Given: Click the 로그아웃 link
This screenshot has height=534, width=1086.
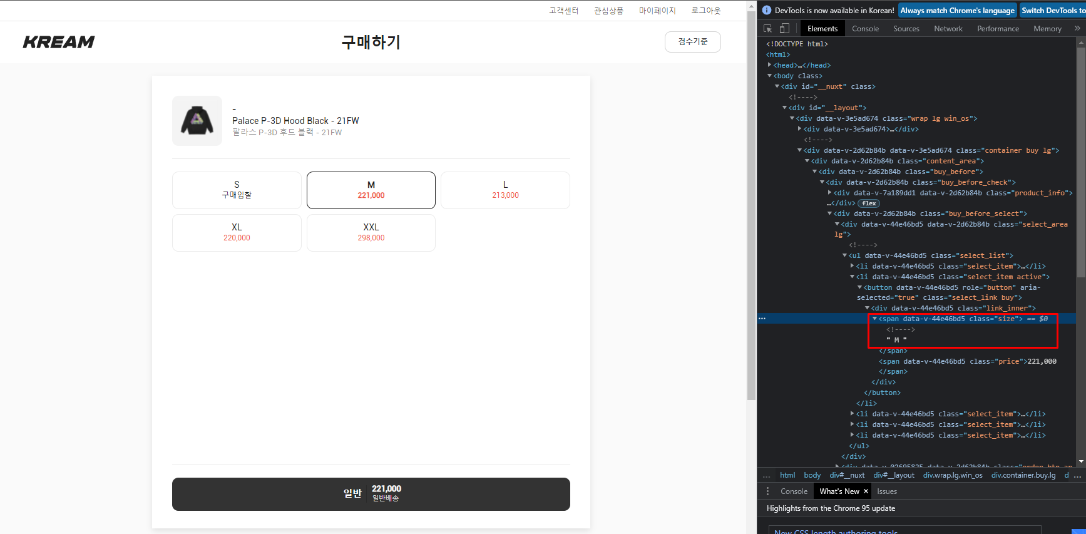Looking at the screenshot, I should [706, 11].
